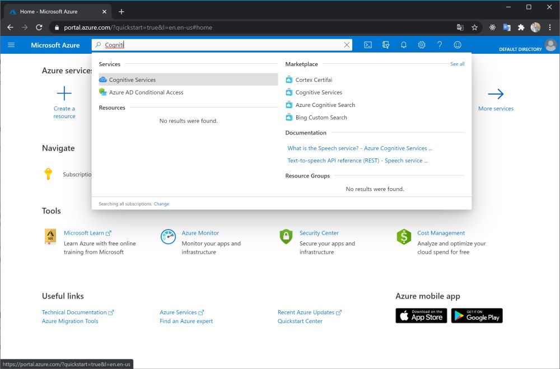Open the Help question mark
Screen dimensions: 560x369
click(x=440, y=45)
